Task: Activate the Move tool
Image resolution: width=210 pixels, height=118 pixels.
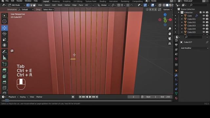Action: pos(4,28)
